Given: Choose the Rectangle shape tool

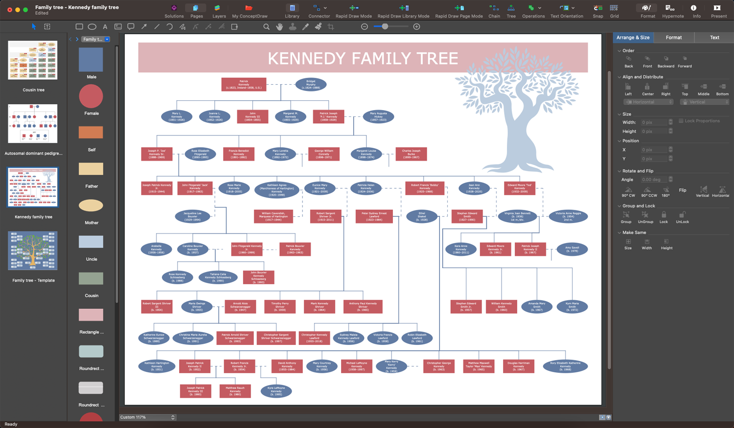Looking at the screenshot, I should [x=79, y=26].
